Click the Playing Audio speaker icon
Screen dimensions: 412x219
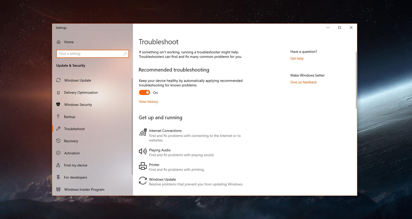click(143, 151)
